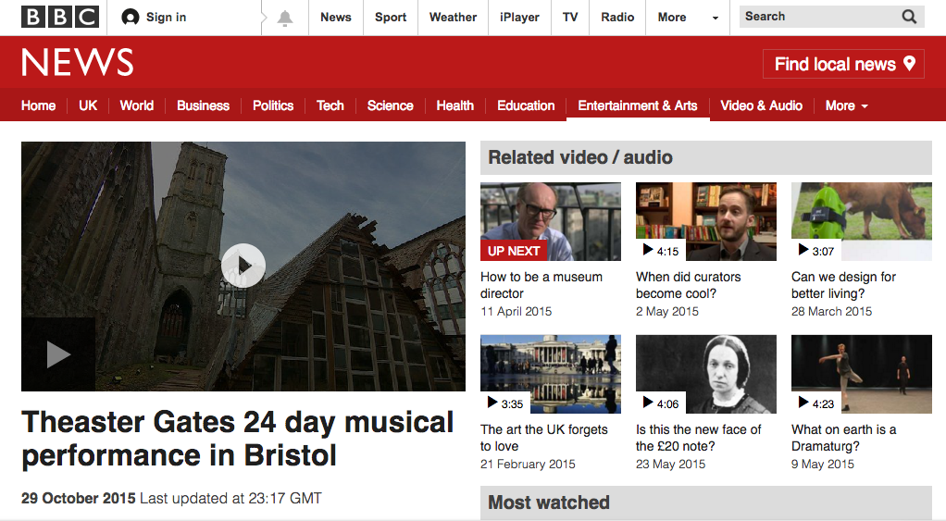Select the Home news tab
This screenshot has width=946, height=521.
(39, 105)
